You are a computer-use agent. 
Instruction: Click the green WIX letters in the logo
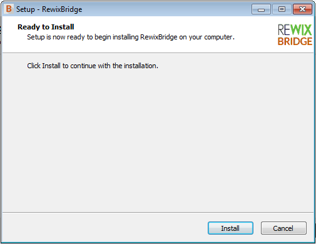pos(301,30)
